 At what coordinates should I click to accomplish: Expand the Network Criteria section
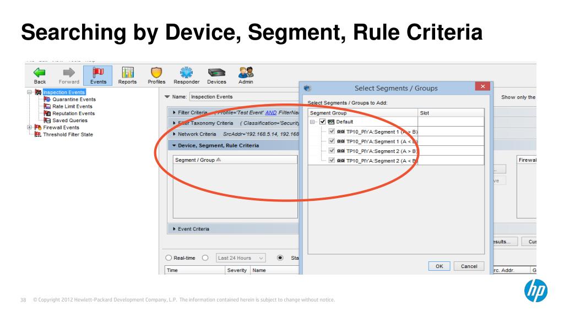(x=175, y=134)
